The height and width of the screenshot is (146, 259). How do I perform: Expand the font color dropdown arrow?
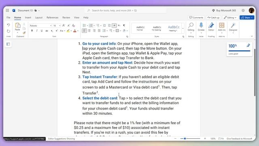(x=78, y=31)
